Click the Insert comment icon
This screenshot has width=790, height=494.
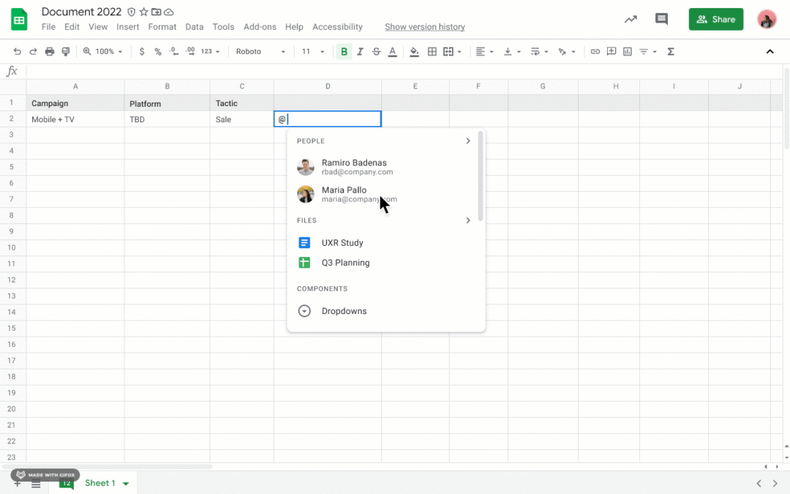(611, 51)
